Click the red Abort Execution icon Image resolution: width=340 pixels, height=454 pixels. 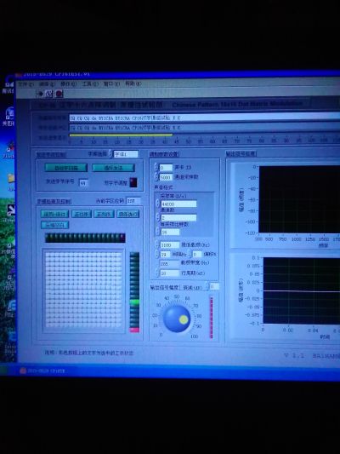[59, 94]
